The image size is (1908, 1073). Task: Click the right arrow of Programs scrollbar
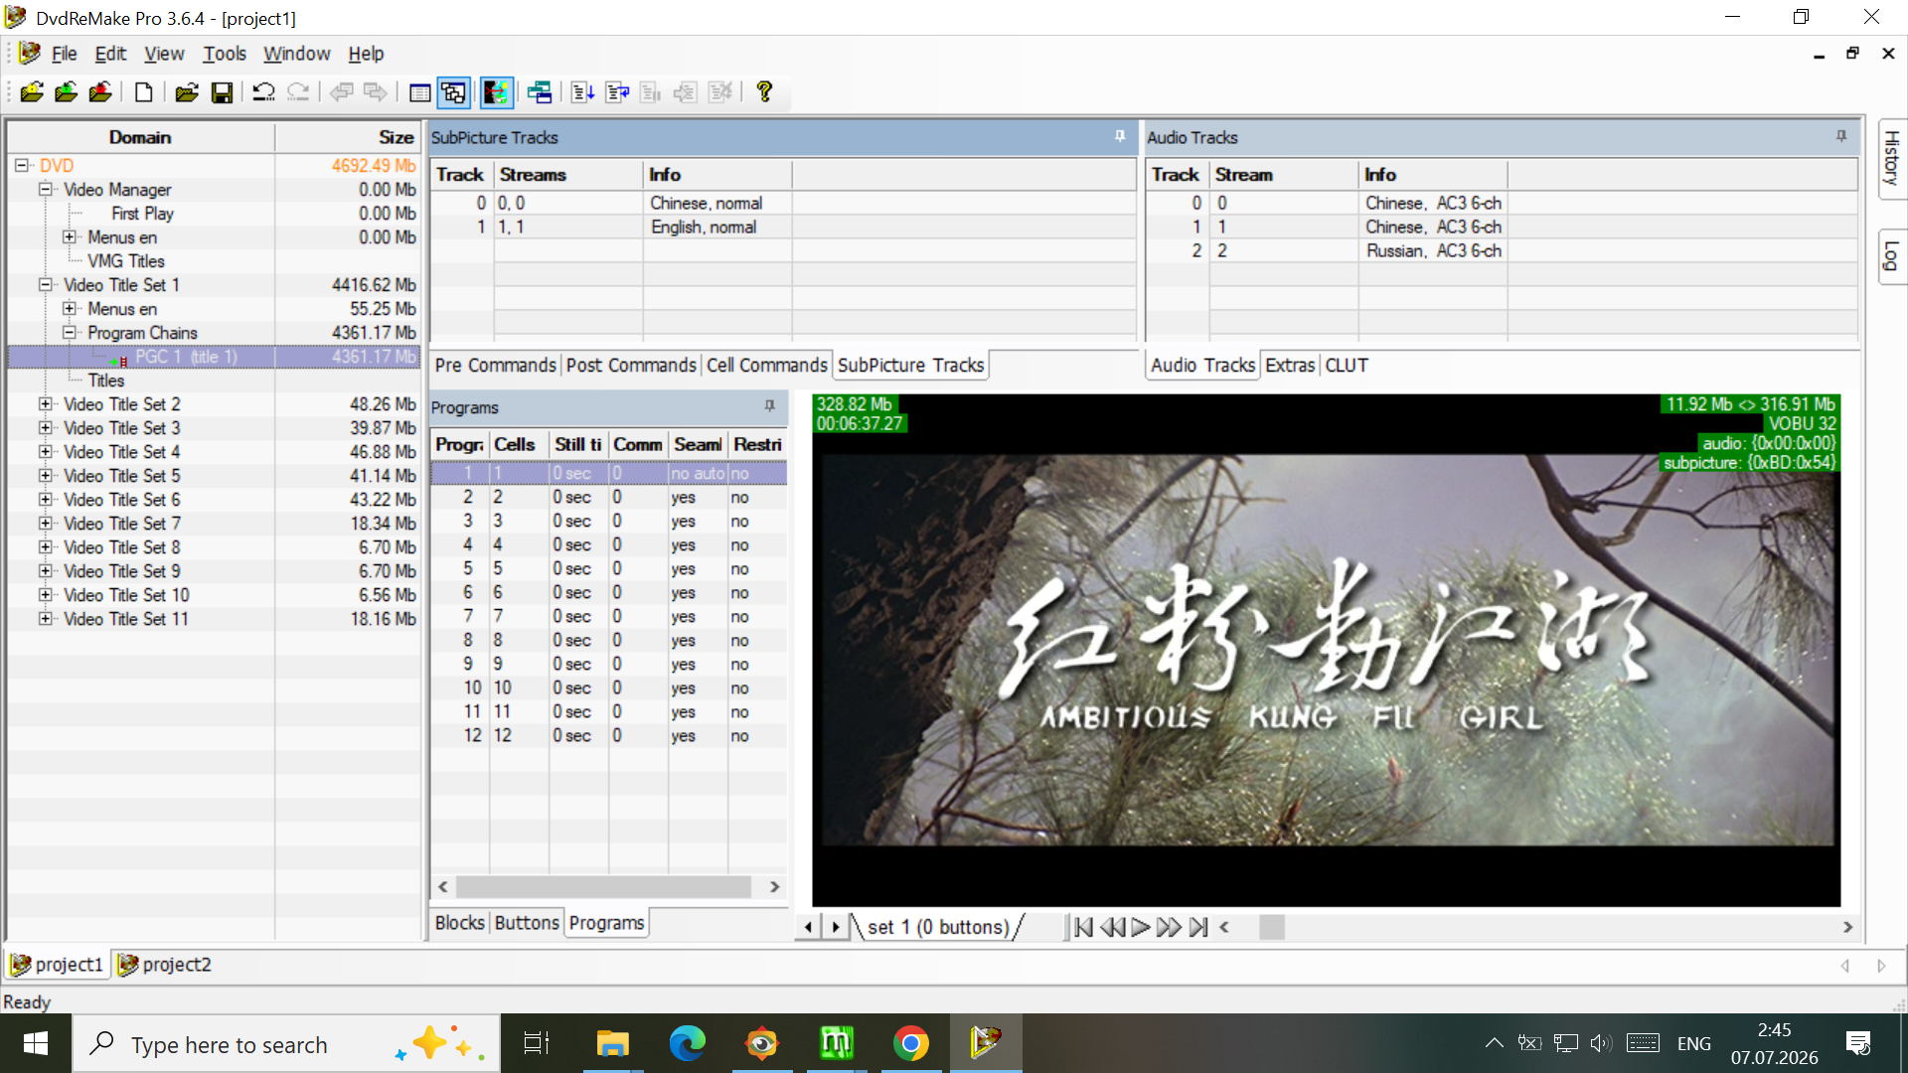click(x=775, y=886)
